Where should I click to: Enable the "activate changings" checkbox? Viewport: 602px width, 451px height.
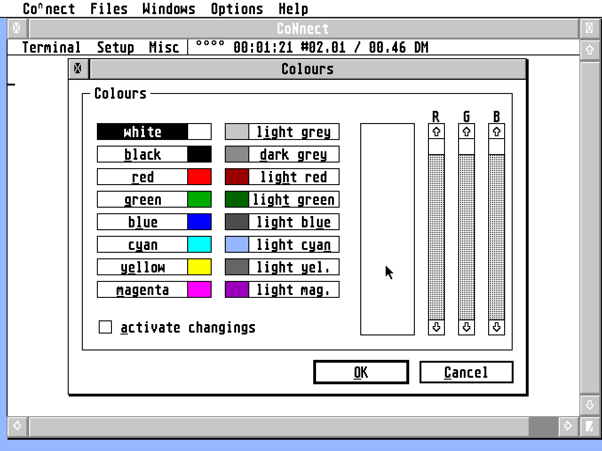pyautogui.click(x=104, y=327)
